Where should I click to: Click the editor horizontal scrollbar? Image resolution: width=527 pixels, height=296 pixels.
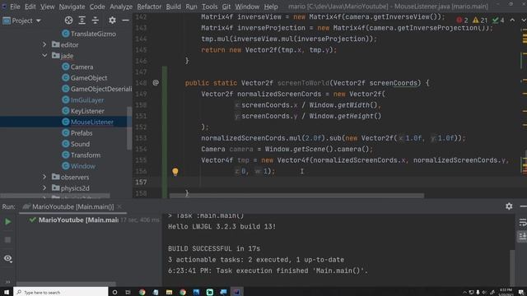coord(296,196)
